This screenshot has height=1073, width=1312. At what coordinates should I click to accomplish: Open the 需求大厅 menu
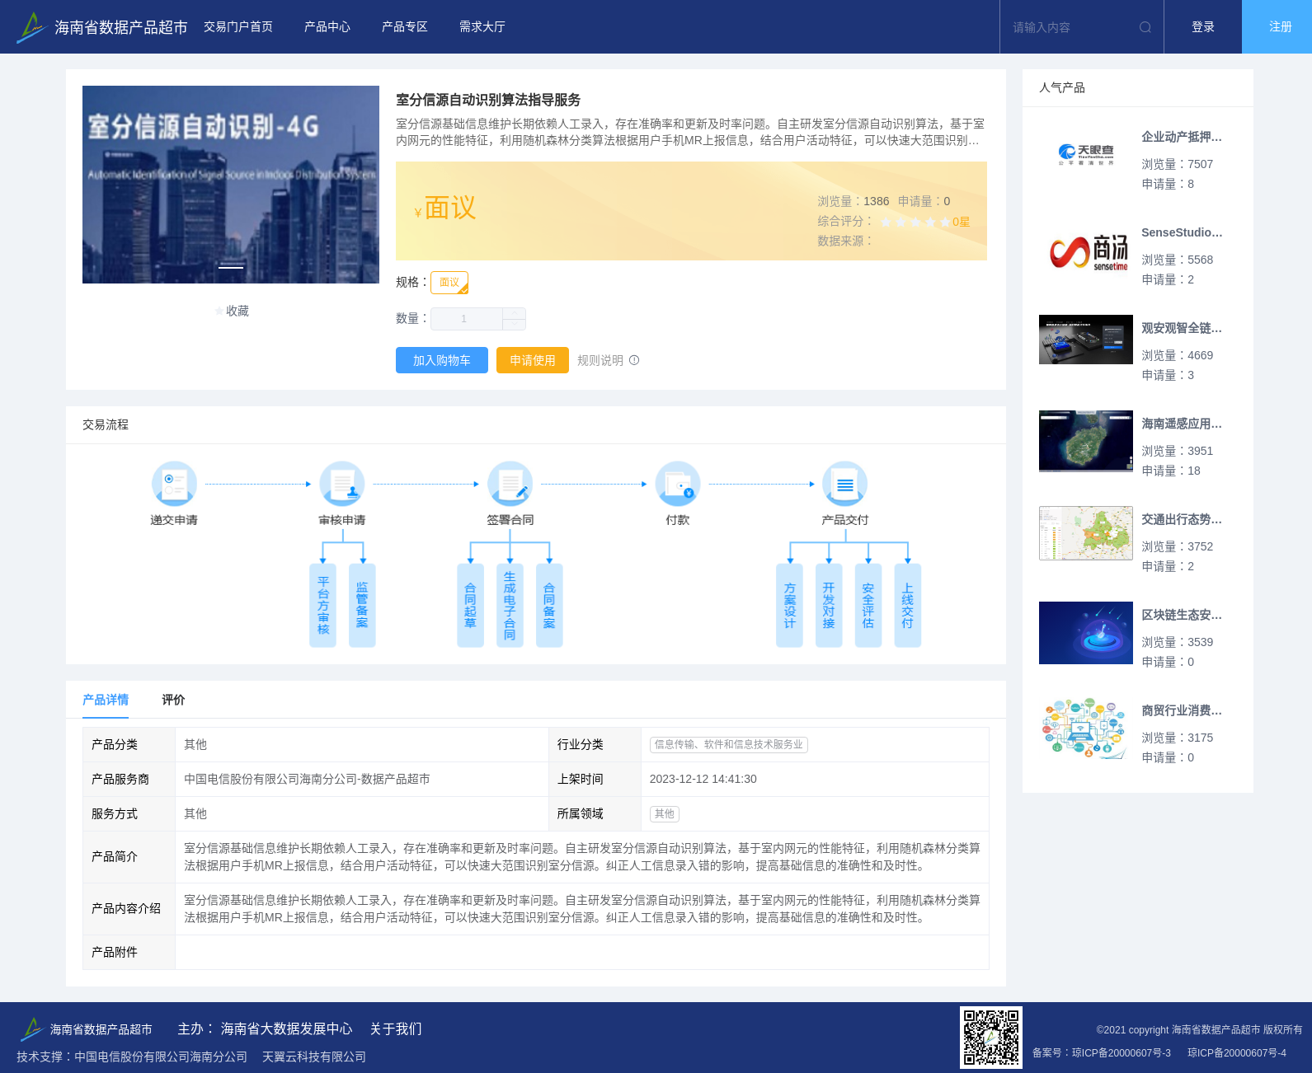482,27
